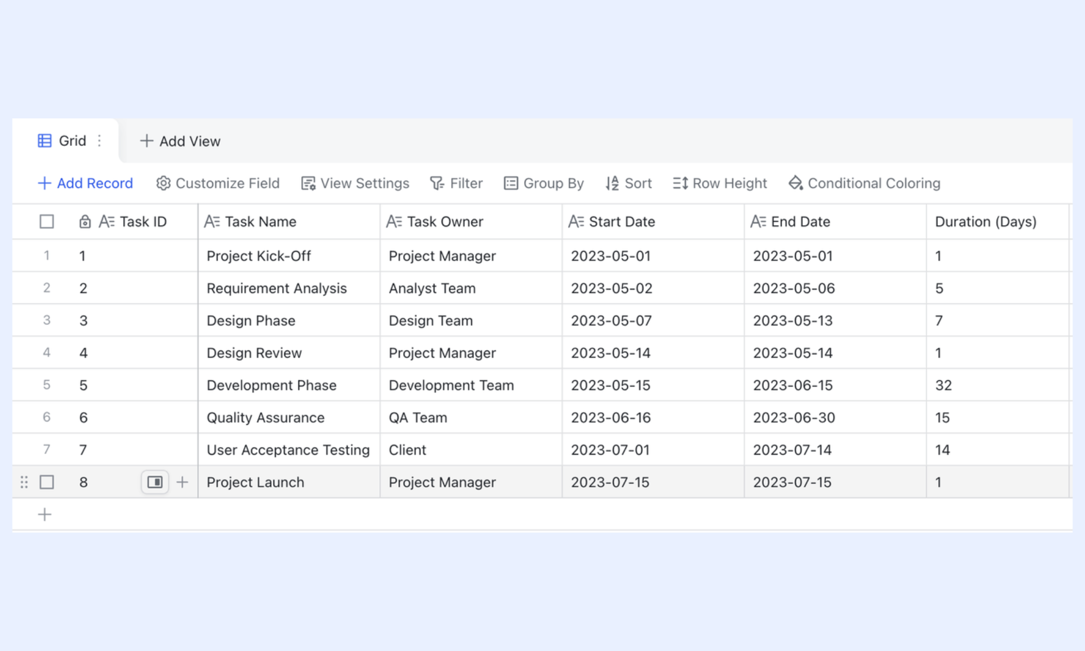The width and height of the screenshot is (1085, 651).
Task: Select the Design Phase cell
Action: click(x=289, y=320)
